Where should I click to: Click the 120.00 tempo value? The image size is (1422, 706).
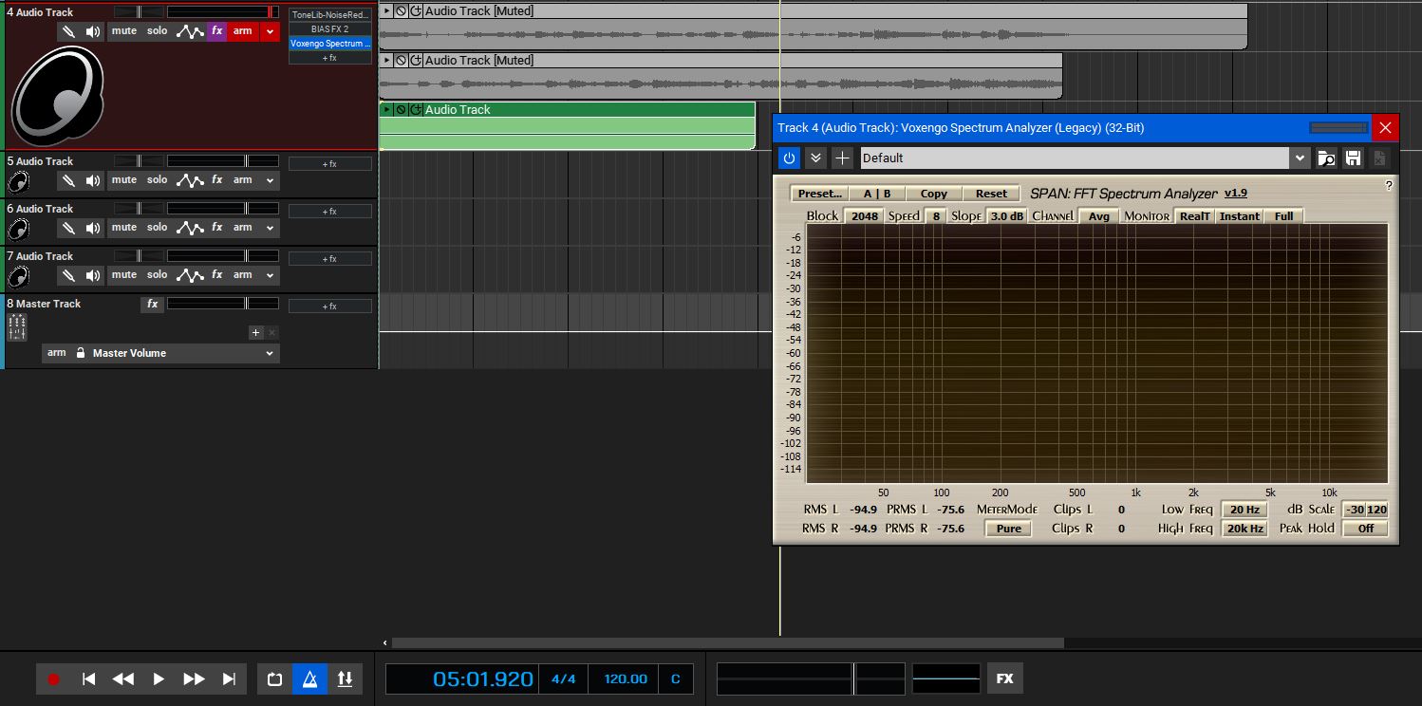click(x=626, y=678)
